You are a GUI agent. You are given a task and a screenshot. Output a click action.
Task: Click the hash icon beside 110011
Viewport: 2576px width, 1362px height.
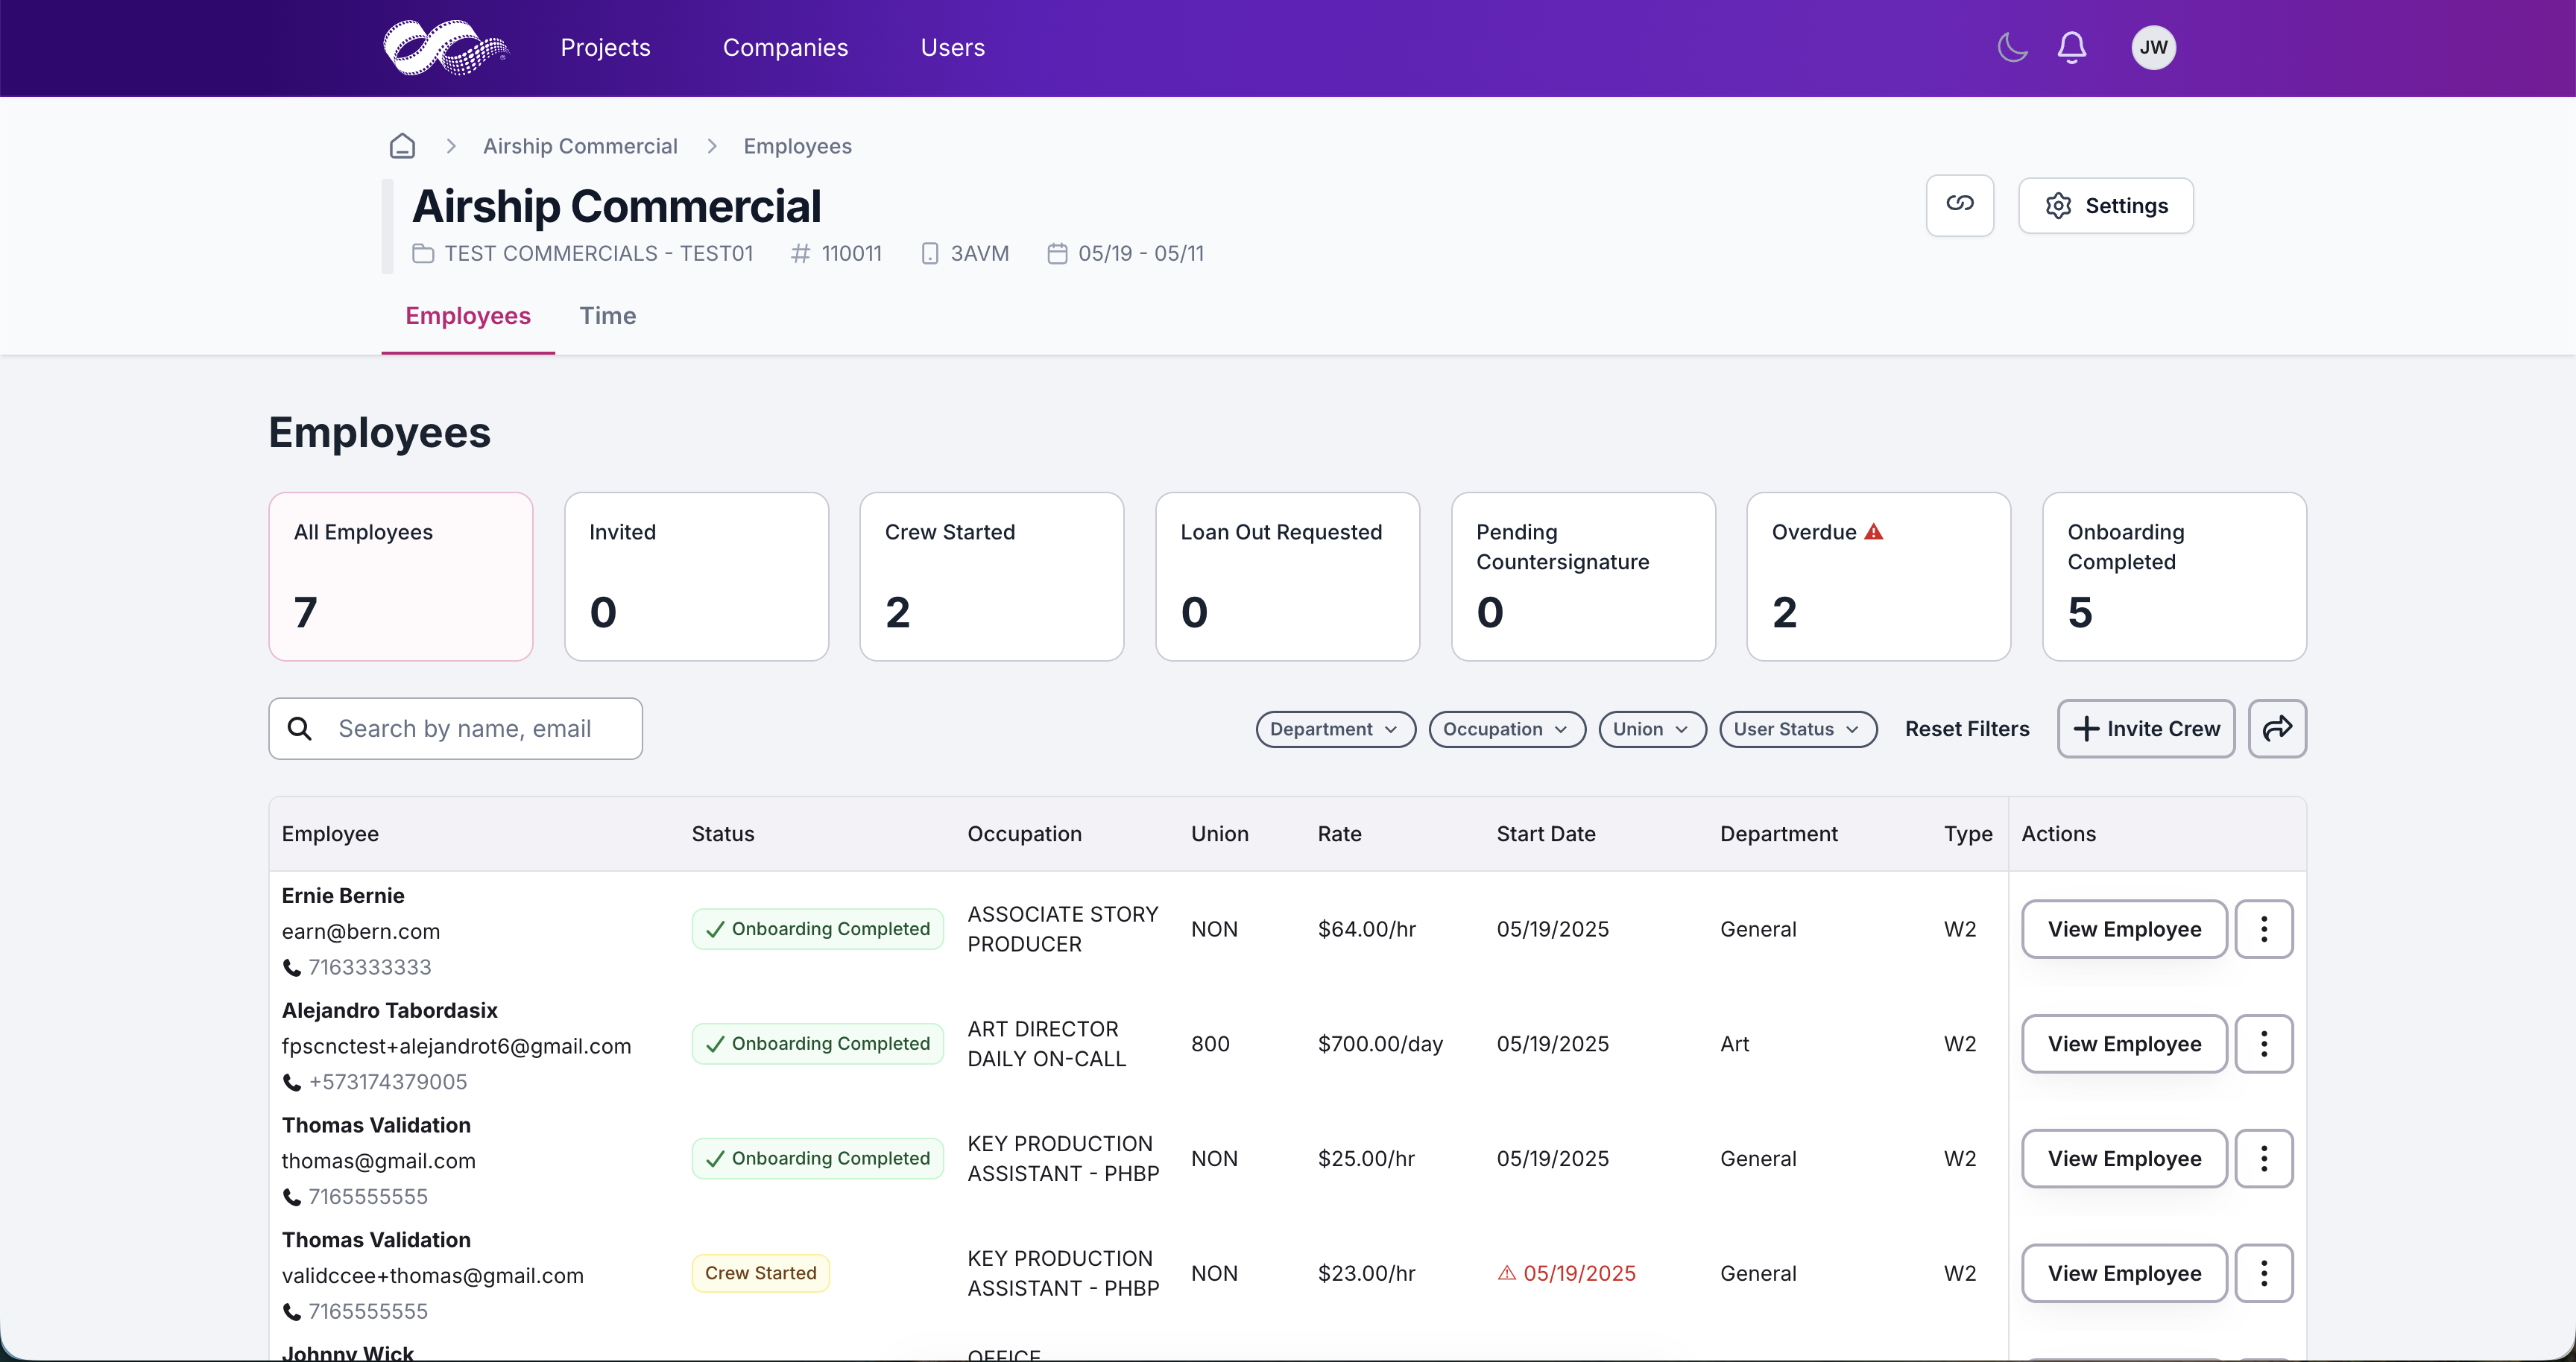coord(800,254)
